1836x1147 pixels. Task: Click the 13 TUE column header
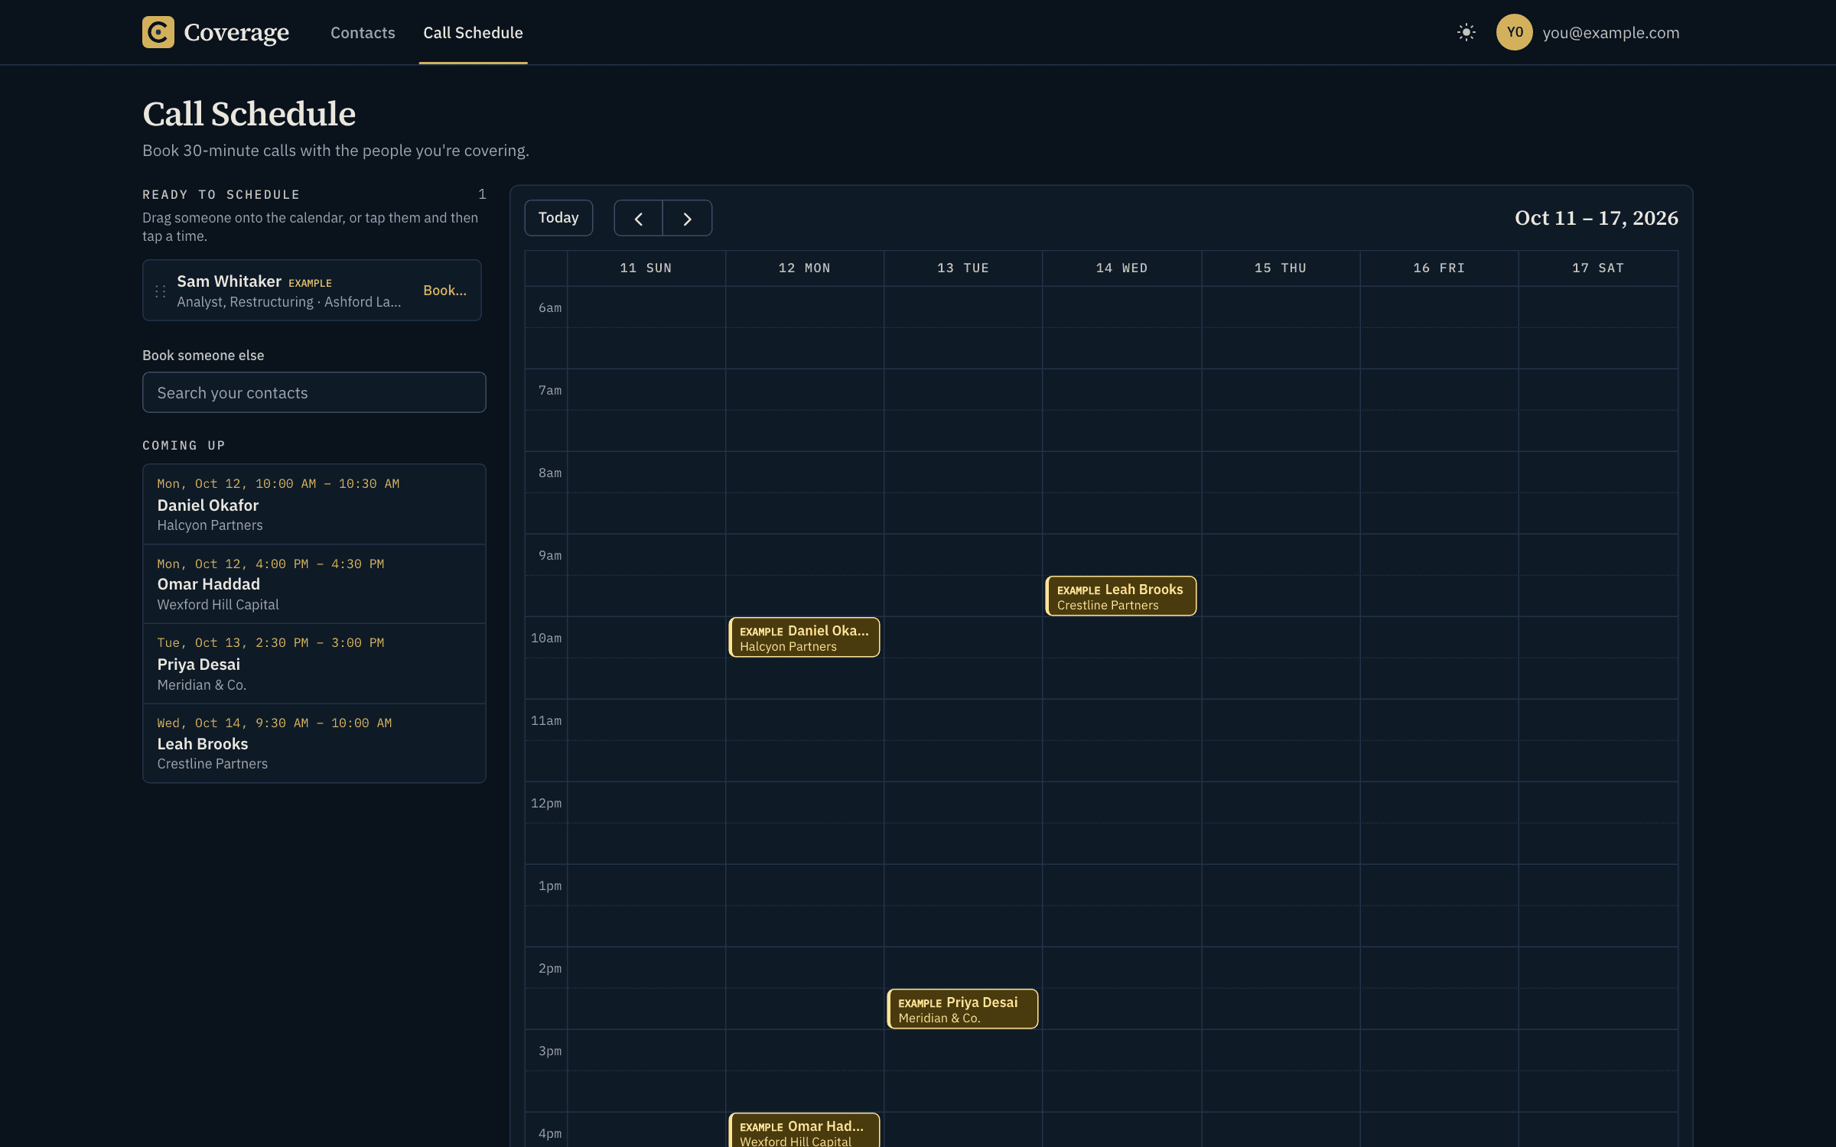tap(963, 268)
